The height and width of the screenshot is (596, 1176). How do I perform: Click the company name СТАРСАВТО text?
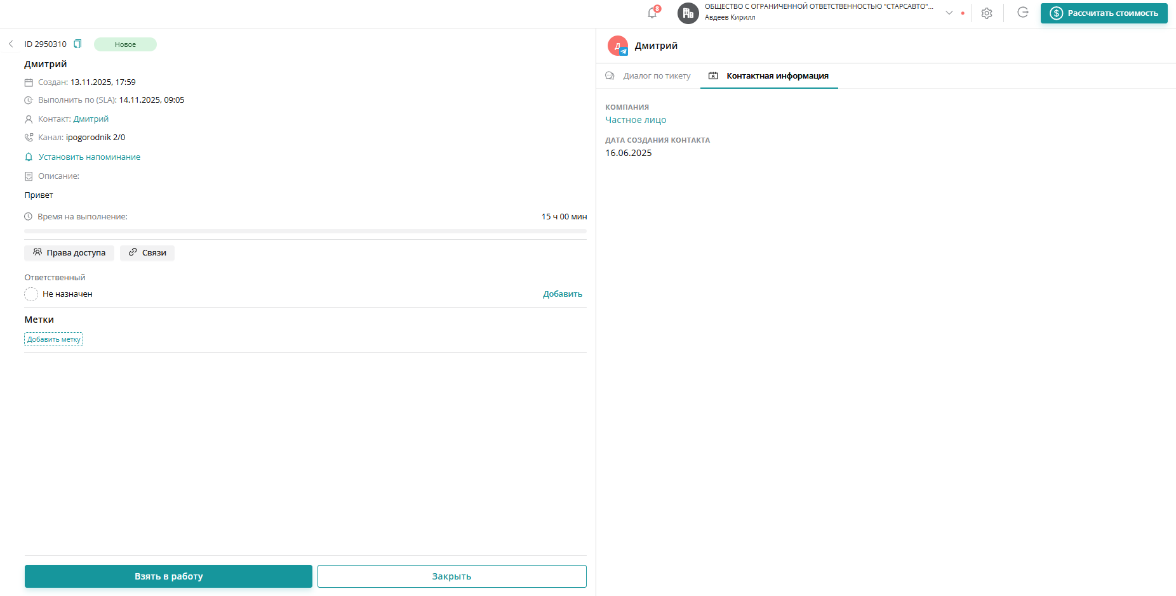click(x=819, y=6)
